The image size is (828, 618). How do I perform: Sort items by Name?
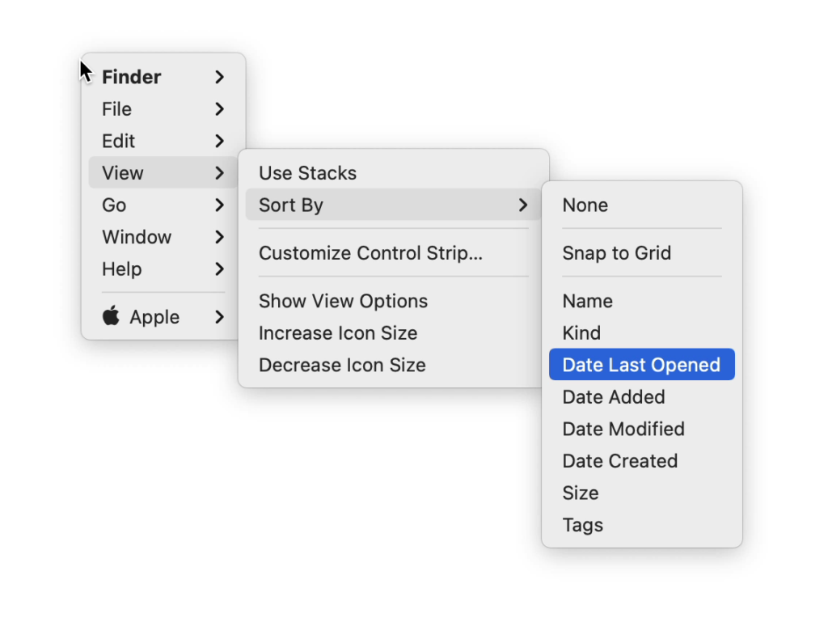587,300
